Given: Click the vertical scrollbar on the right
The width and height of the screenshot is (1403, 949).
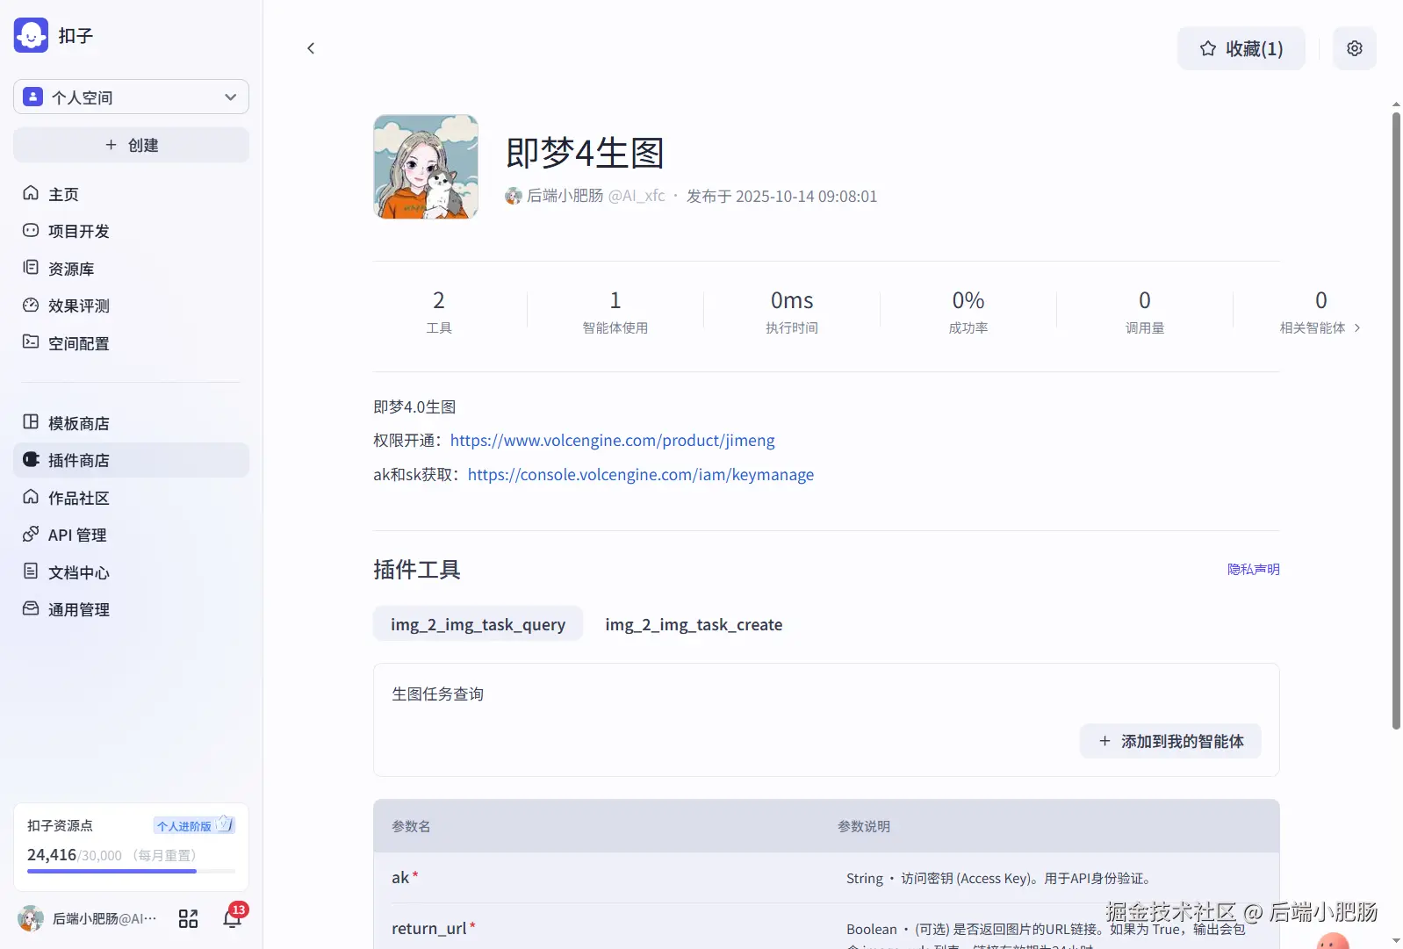Looking at the screenshot, I should (x=1396, y=420).
